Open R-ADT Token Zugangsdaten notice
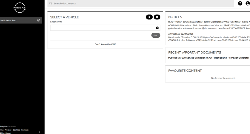The image size is (250, 134). tap(209, 22)
